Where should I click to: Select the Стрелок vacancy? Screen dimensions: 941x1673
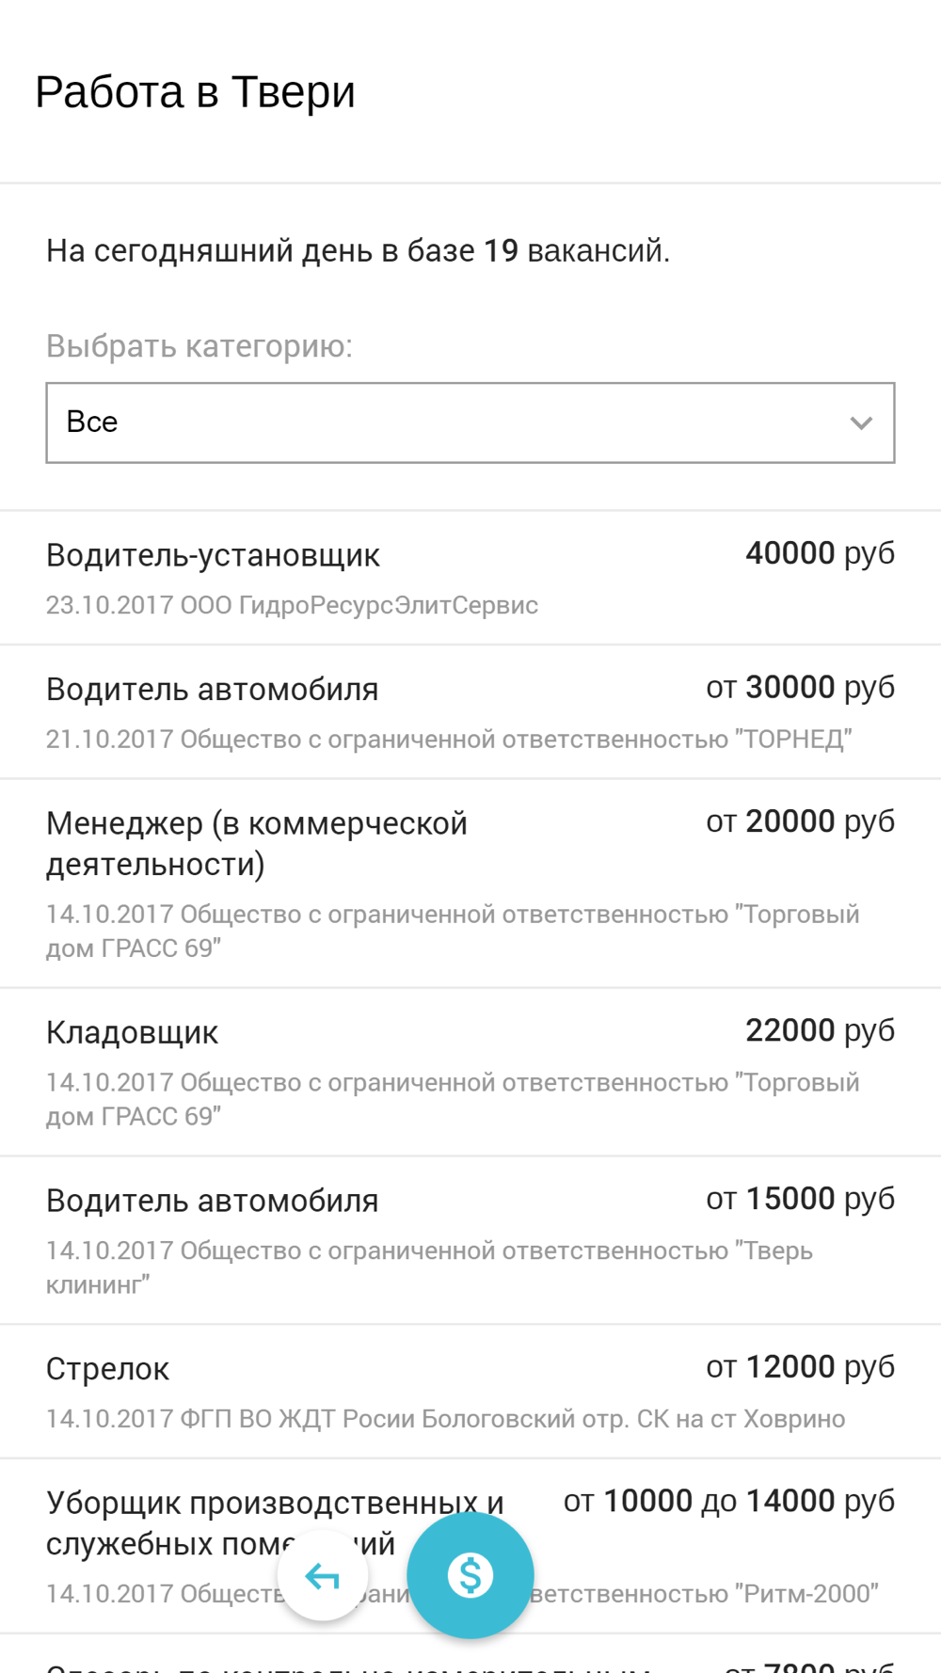coord(470,1392)
